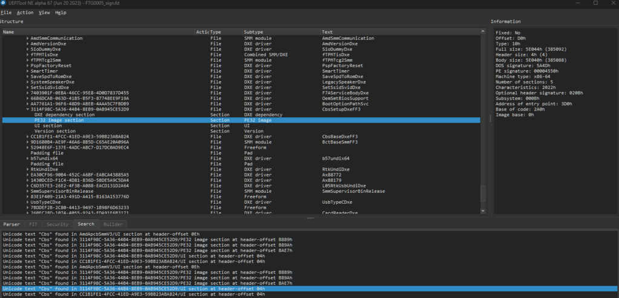The image size is (619, 298).
Task: Select the 1430DCED-F1C4-4D81 file row
Action: 241,180
